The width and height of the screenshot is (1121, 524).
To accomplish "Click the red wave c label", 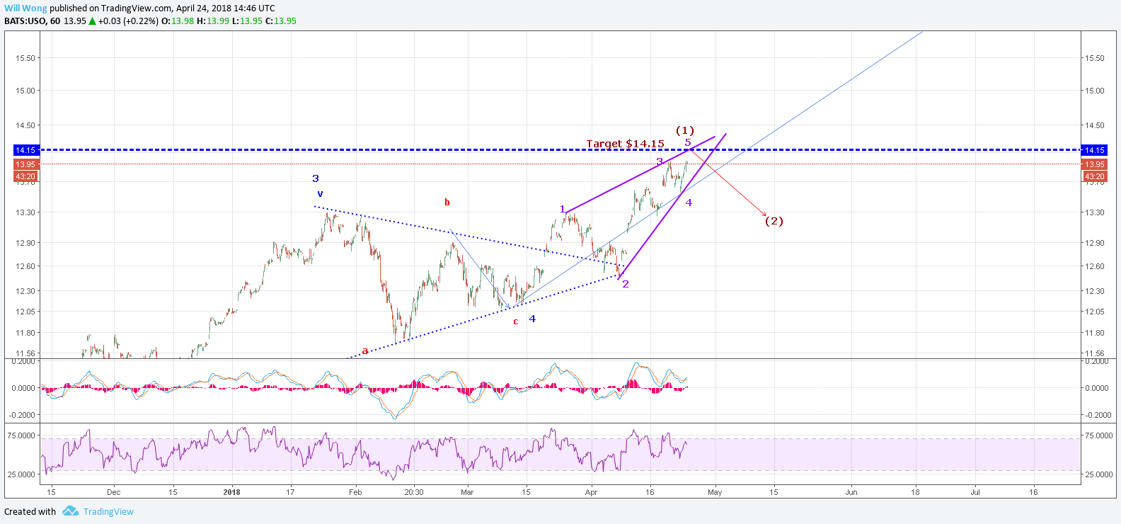I will pyautogui.click(x=516, y=321).
